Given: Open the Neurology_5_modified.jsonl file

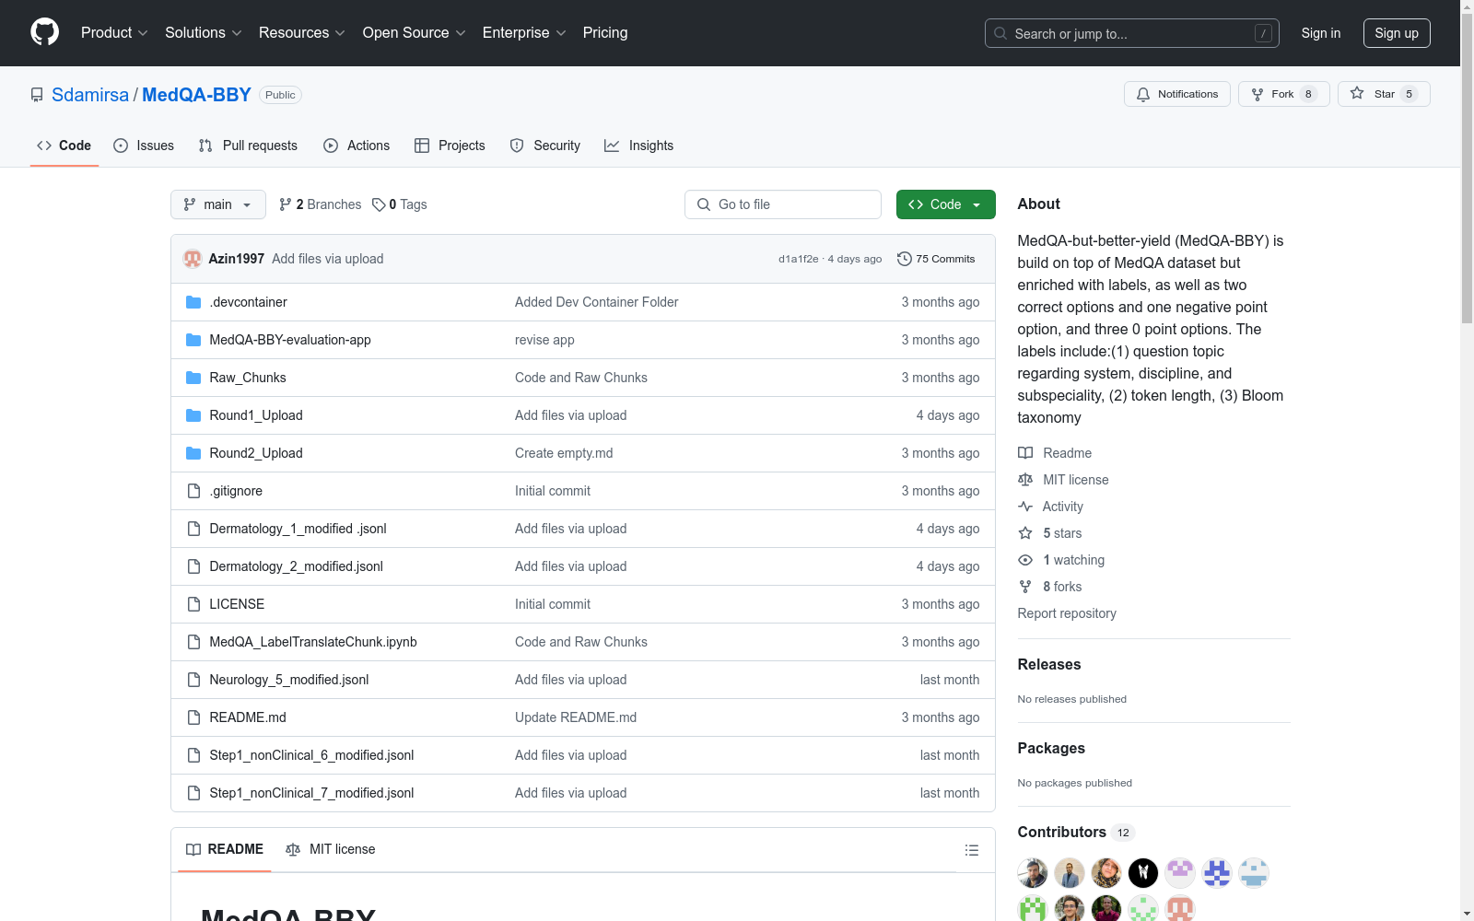Looking at the screenshot, I should click(289, 680).
